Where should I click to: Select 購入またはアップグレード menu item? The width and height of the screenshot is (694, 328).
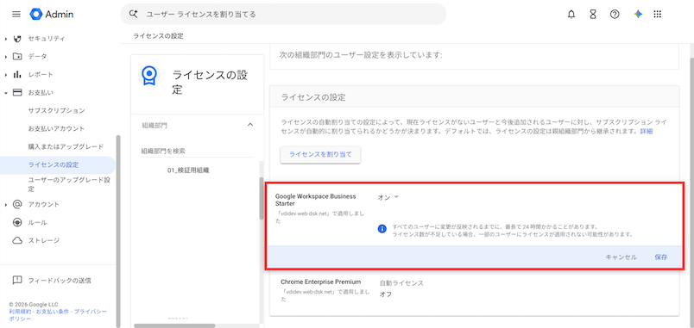tap(66, 146)
